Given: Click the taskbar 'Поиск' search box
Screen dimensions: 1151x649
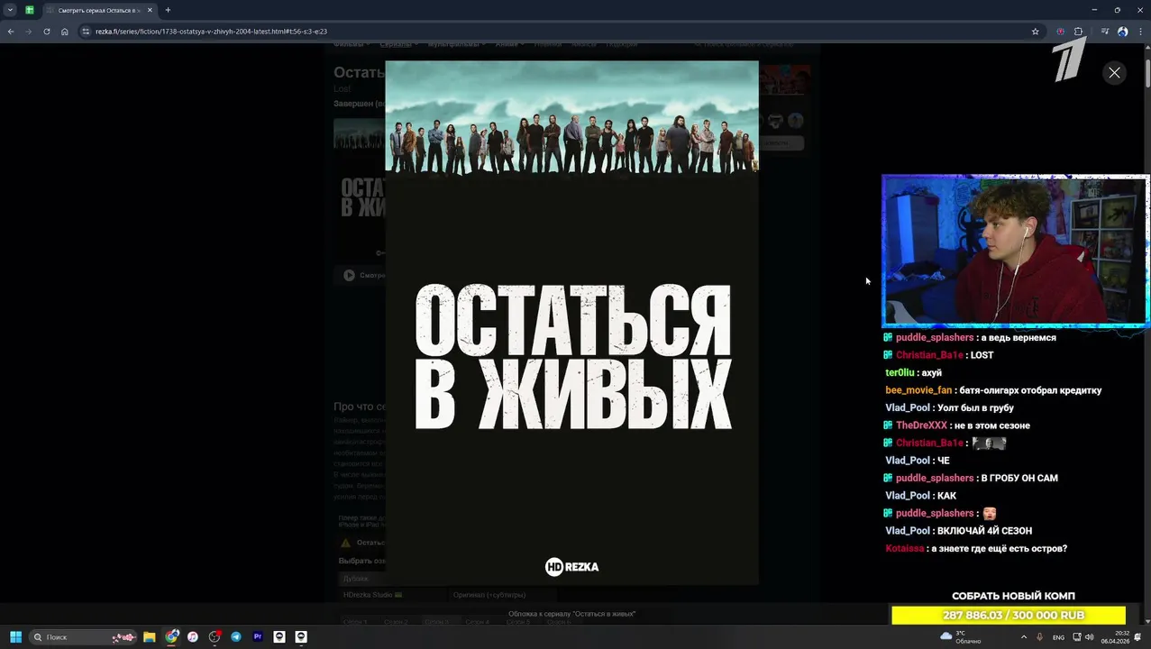Looking at the screenshot, I should [83, 637].
